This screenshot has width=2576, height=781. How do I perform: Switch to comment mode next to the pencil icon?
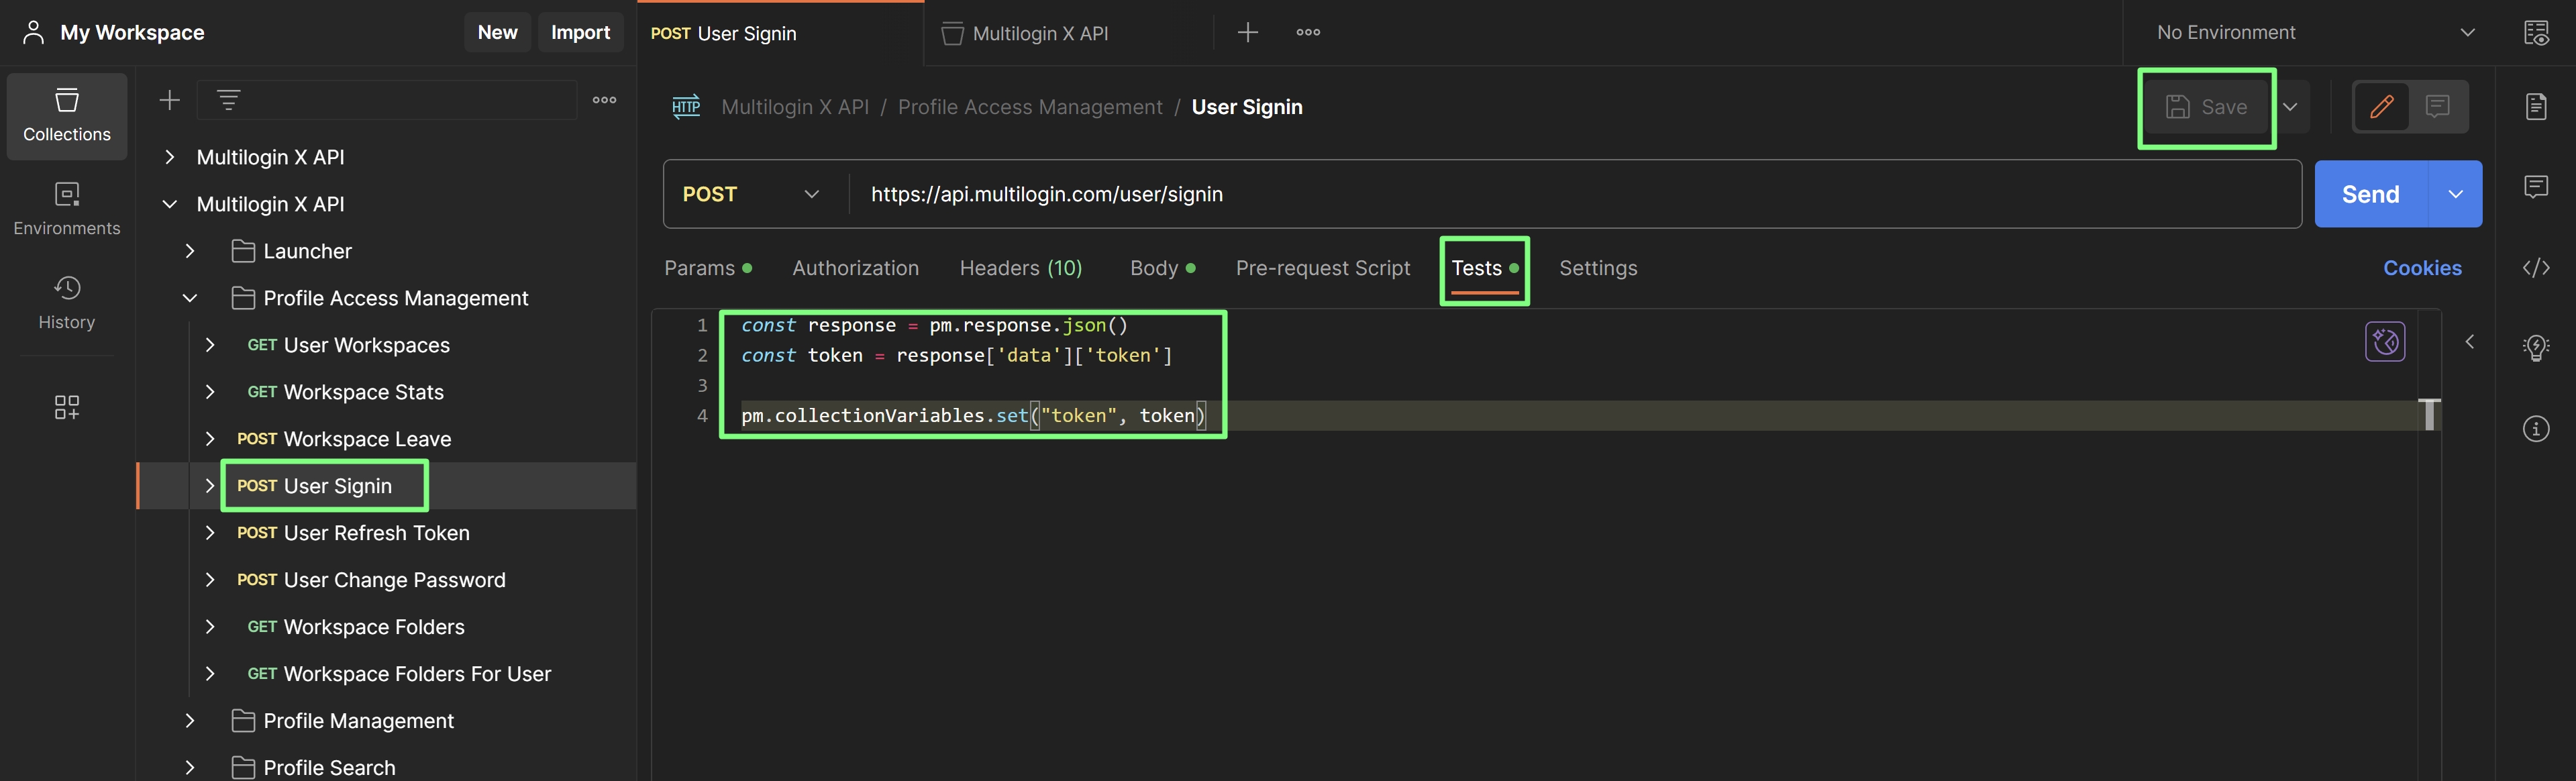click(2438, 106)
